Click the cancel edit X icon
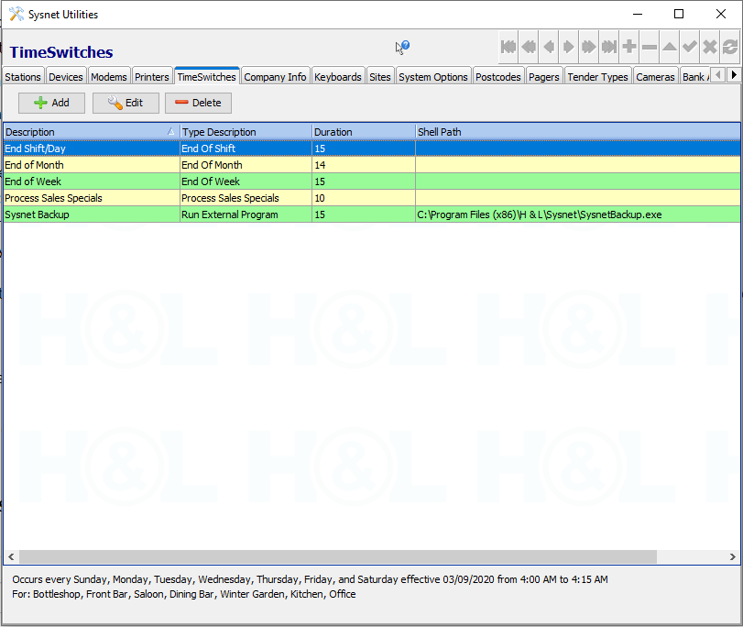The width and height of the screenshot is (743, 627). [710, 47]
